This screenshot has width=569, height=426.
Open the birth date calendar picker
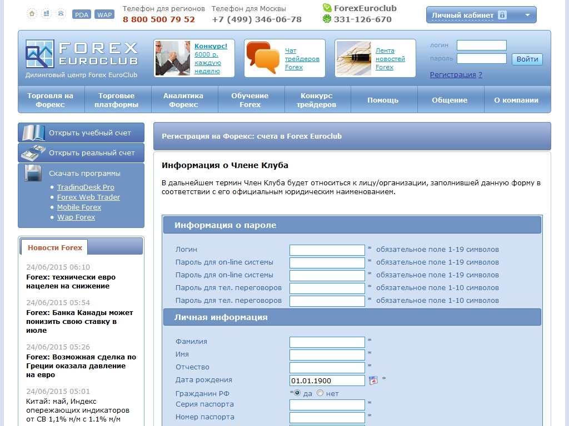click(373, 380)
